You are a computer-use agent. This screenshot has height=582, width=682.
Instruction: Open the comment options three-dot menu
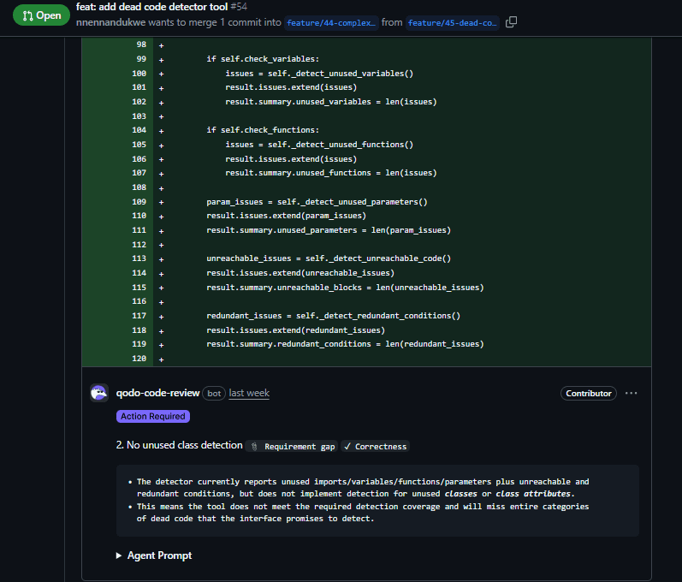coord(631,393)
